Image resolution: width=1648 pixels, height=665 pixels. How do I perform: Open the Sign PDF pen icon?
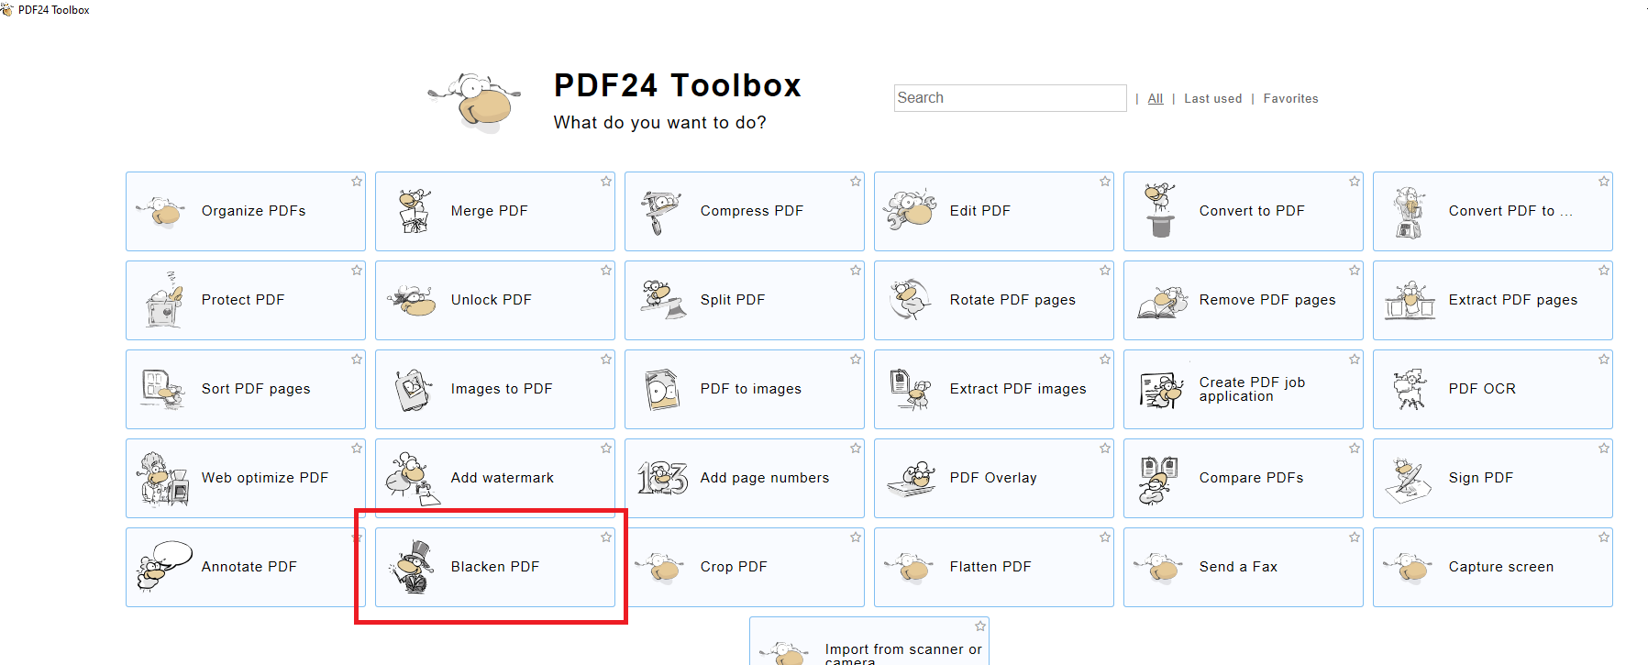click(x=1409, y=480)
